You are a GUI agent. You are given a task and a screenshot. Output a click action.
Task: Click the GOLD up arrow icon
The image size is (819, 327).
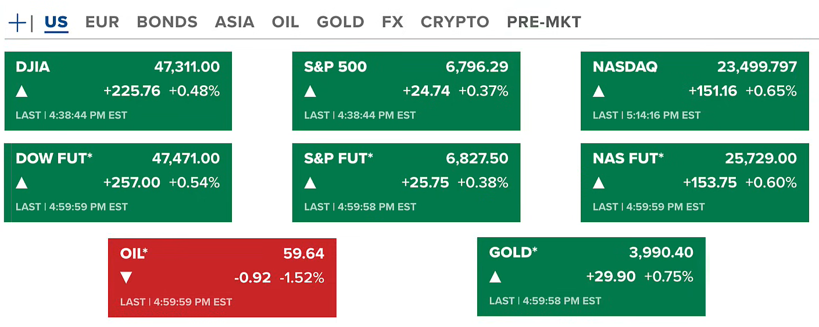495,277
